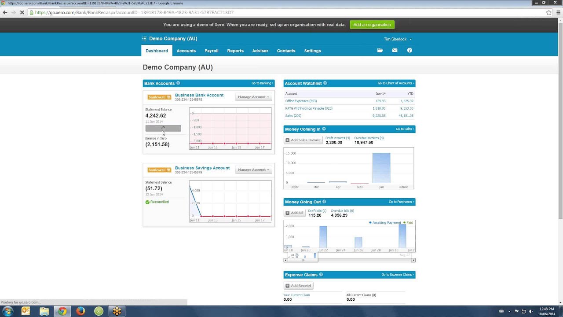Open the Accounts menu
Screen dimensions: 563x317
pyautogui.click(x=186, y=51)
